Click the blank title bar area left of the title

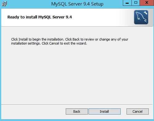(x=29, y=4)
